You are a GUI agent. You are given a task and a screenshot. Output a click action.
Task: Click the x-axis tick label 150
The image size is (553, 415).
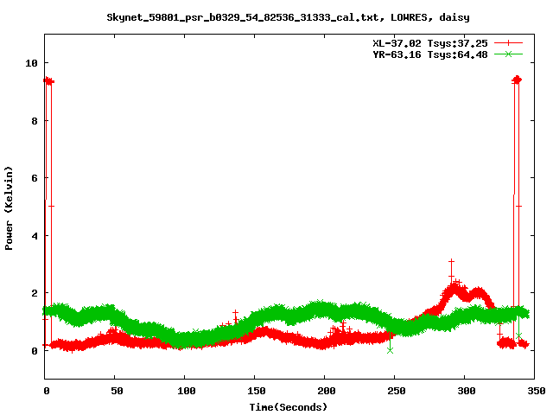click(256, 391)
